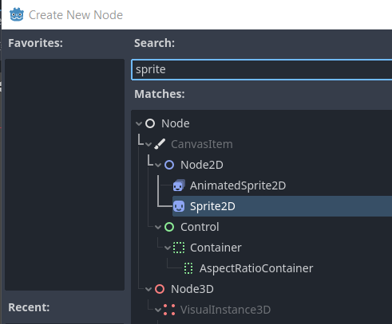Click the Control green circle icon
This screenshot has height=324, width=392.
169,227
